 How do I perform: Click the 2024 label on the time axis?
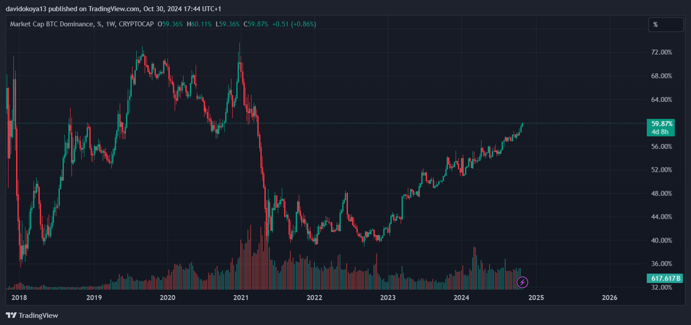coord(461,297)
